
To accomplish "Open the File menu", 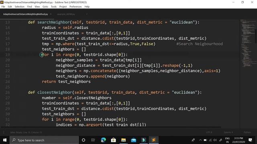I will 3,7.
